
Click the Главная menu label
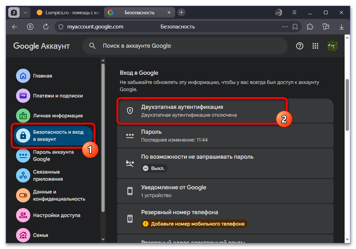(42, 76)
